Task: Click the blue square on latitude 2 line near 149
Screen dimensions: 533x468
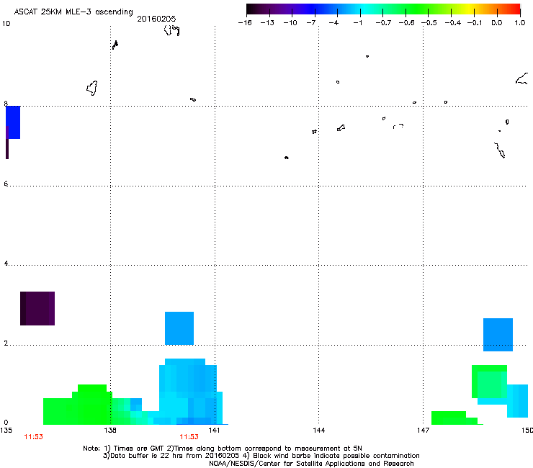Action: point(498,335)
